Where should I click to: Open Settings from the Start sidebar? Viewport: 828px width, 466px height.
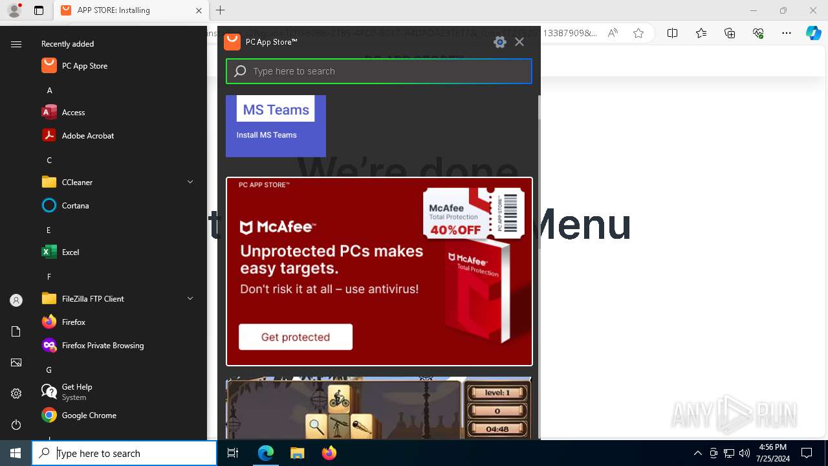coord(16,394)
